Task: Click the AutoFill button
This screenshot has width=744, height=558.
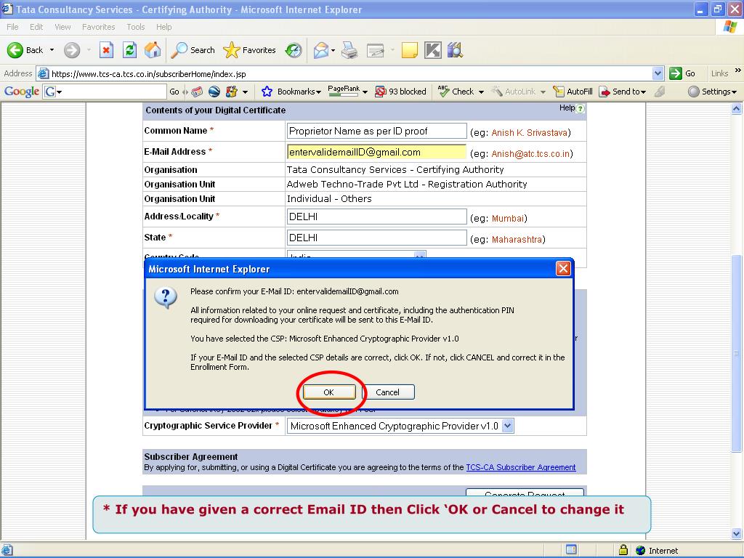Action: 573,92
